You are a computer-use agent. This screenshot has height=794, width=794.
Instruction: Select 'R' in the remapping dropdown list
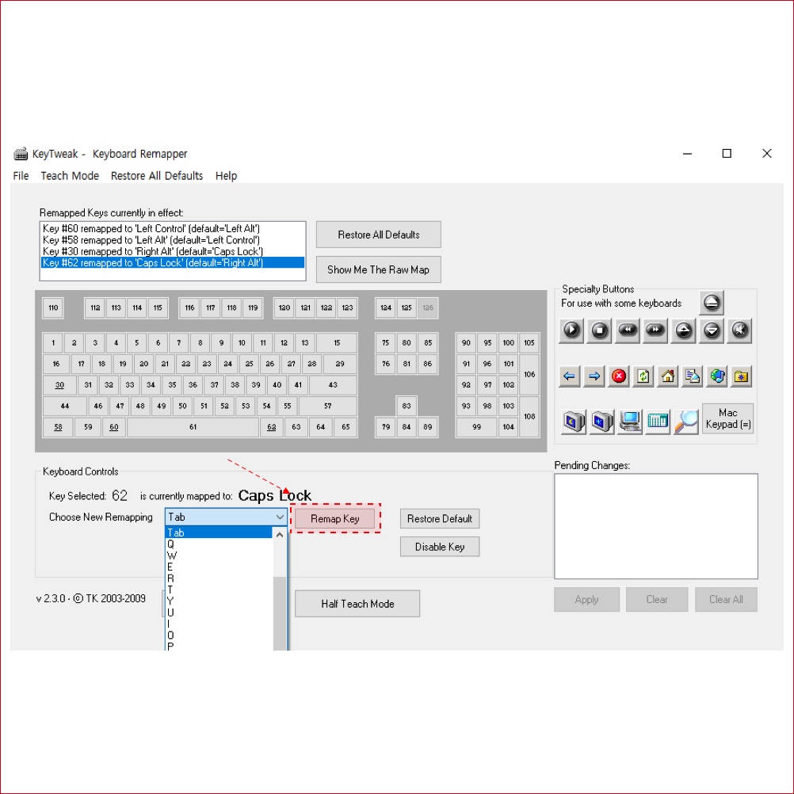coord(219,578)
